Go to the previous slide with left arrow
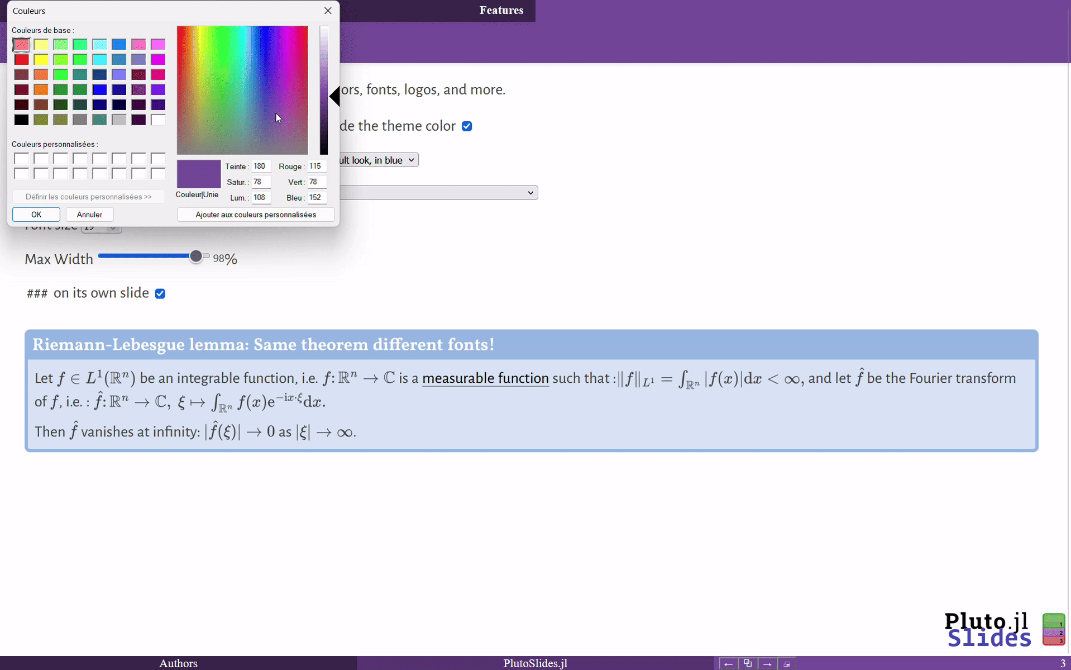This screenshot has height=670, width=1071. tap(728, 663)
